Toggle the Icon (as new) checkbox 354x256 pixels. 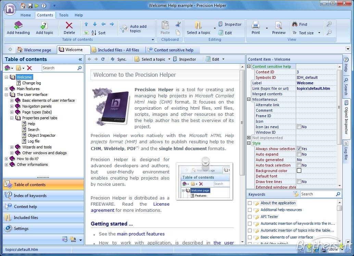click(x=299, y=127)
